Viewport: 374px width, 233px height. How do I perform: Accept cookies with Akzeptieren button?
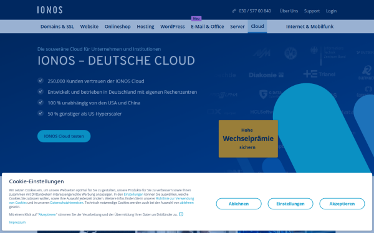pyautogui.click(x=342, y=204)
